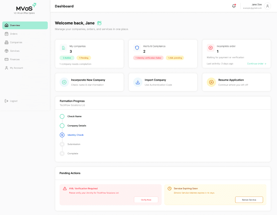Click the Check Name step circle

62,116
